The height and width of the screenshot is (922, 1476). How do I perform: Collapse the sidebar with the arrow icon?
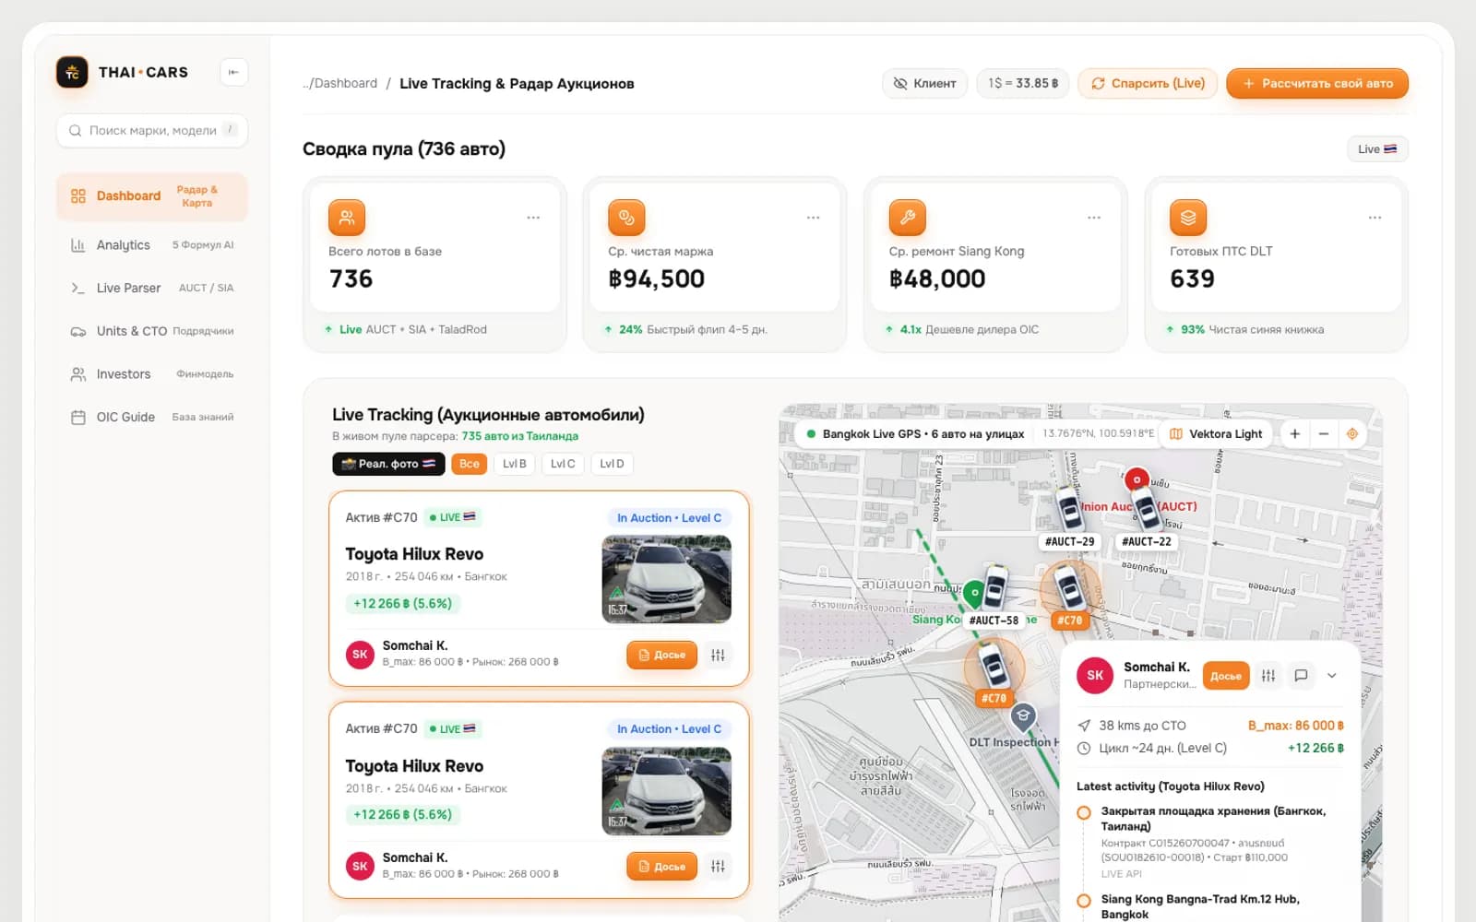233,72
